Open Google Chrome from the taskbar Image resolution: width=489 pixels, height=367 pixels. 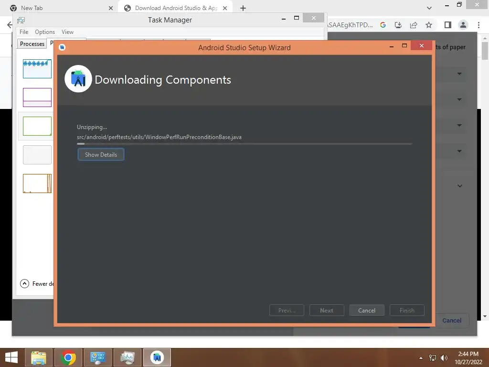pyautogui.click(x=68, y=357)
